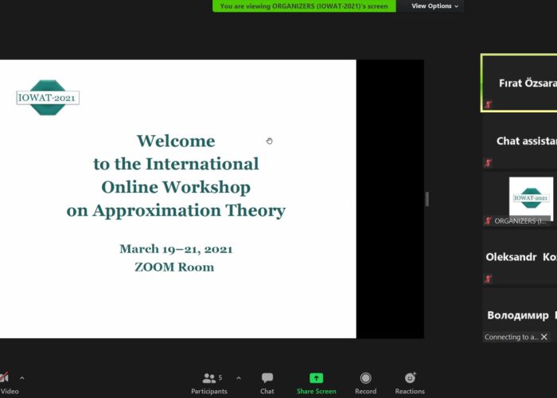Open the Participants panel
This screenshot has width=557, height=398.
(x=209, y=382)
